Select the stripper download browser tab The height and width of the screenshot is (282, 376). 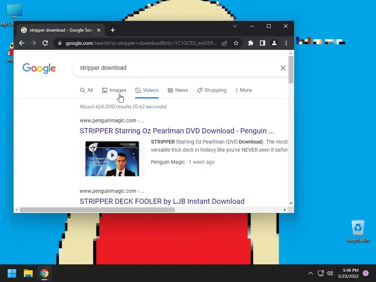(61, 30)
